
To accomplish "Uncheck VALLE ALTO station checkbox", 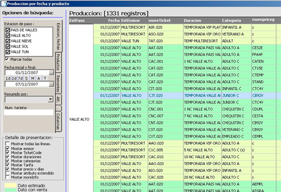I will (8, 36).
